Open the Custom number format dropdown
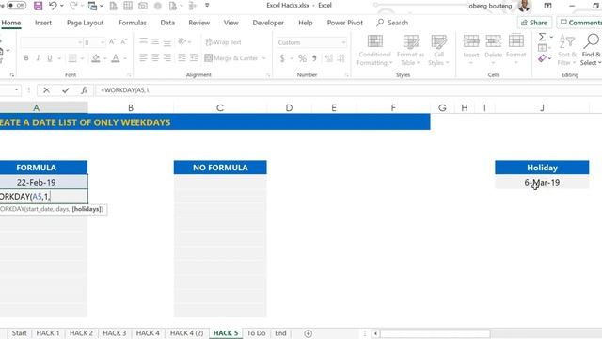Screen dimensions: 602x339 click(x=343, y=42)
